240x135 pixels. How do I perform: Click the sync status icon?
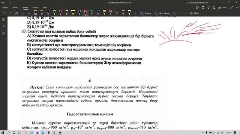[x=197, y=7]
